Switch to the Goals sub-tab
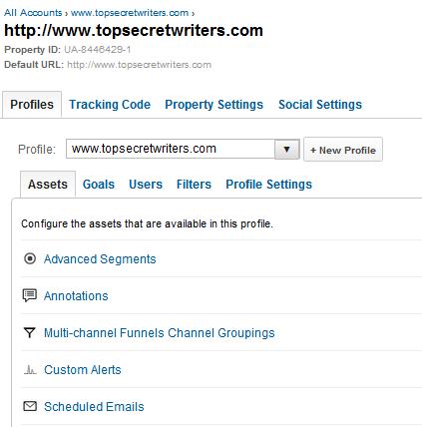The height and width of the screenshot is (427, 422). tap(99, 185)
